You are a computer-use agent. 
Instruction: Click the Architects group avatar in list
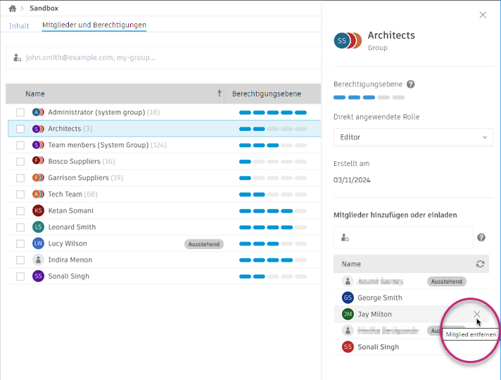38,129
